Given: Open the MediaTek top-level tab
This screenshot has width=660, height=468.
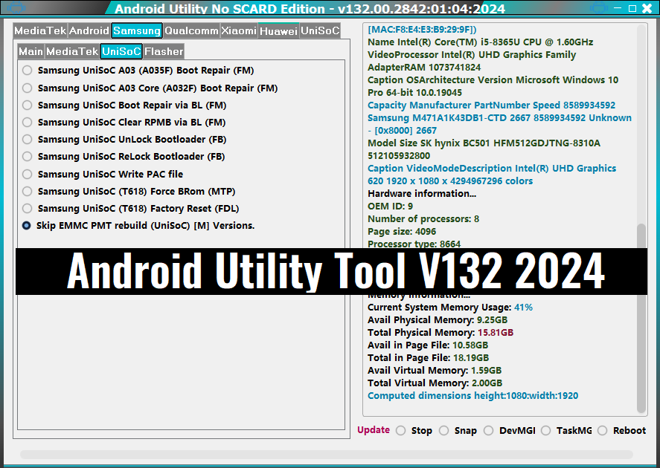Looking at the screenshot, I should pos(40,30).
